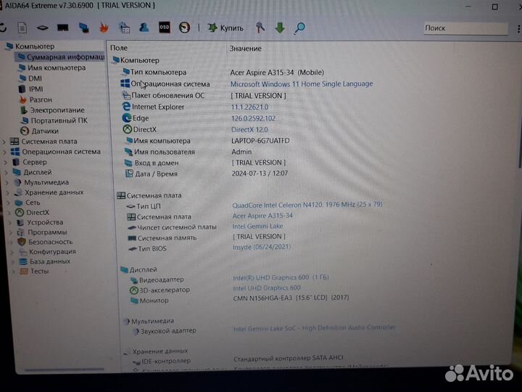Screen dimensions: 522x392
Task: Select the Тип компьютера row
Action: [223, 73]
